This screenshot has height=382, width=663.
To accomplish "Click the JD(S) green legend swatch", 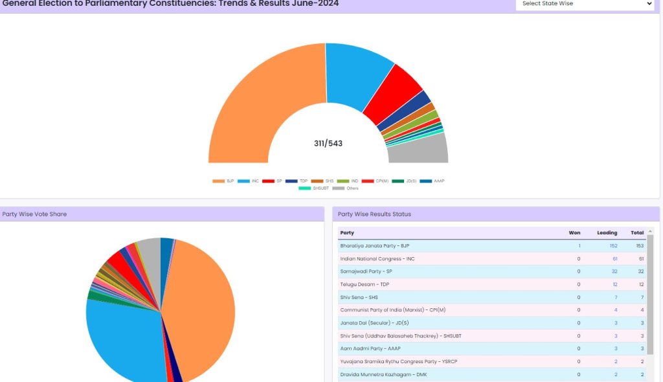I will click(x=398, y=181).
